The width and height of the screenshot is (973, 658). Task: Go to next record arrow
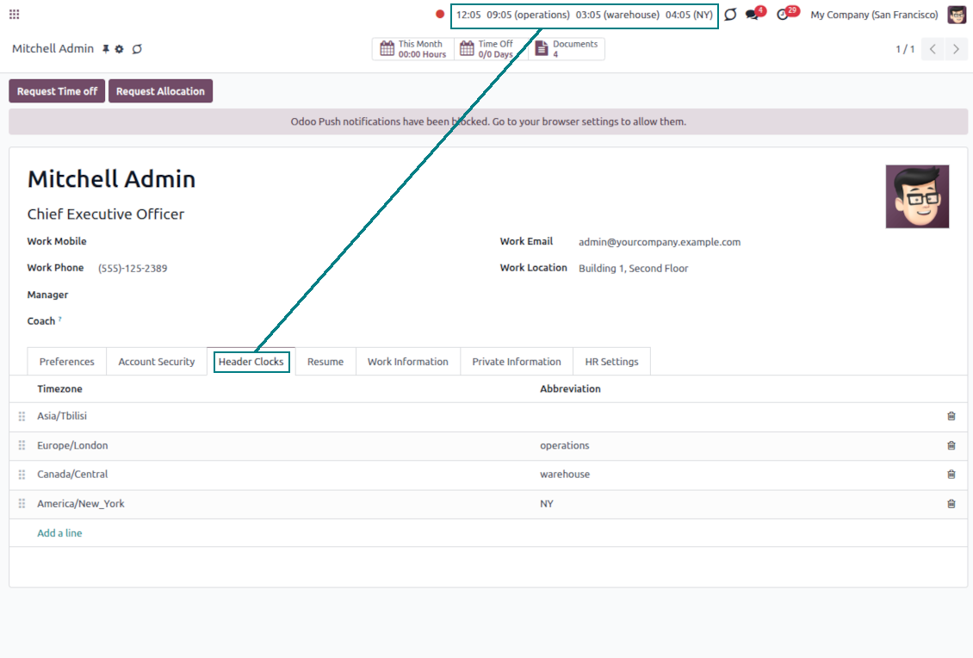point(957,49)
